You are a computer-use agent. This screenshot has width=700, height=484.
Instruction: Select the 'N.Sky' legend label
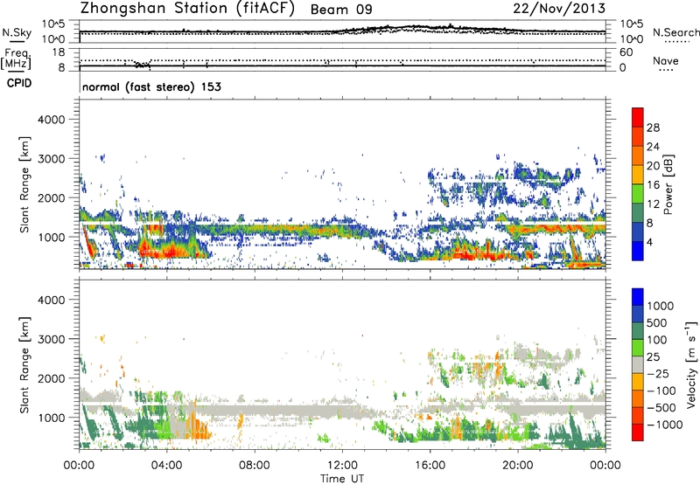[17, 32]
